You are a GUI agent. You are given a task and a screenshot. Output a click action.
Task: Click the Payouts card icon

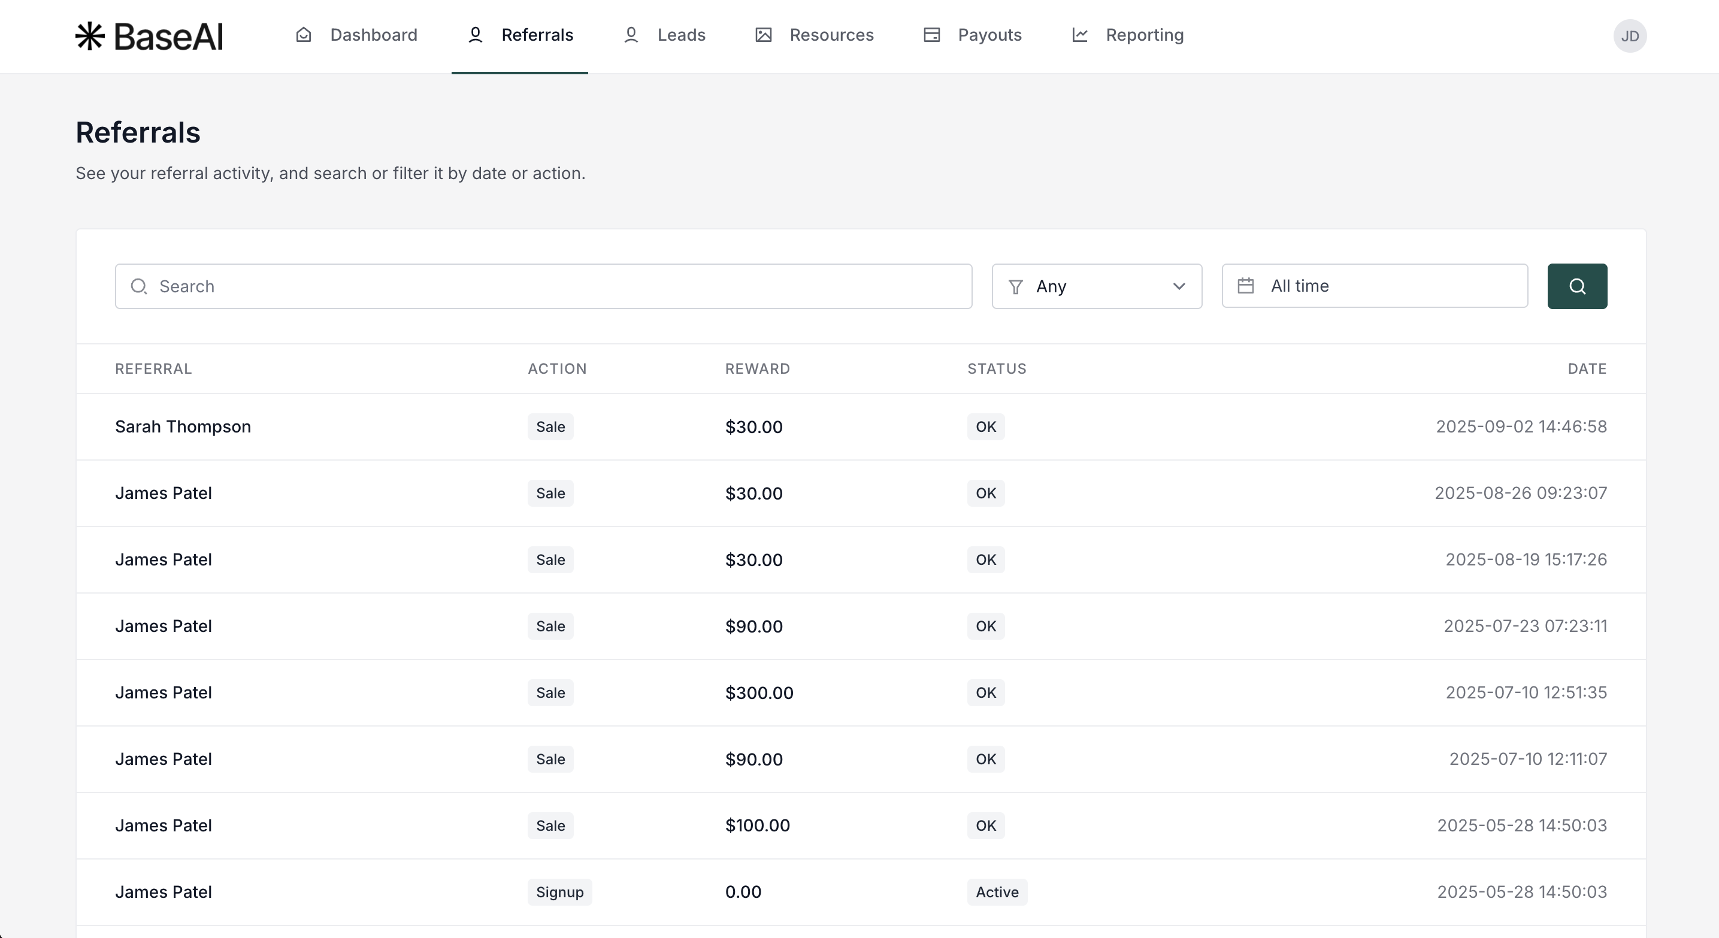931,35
